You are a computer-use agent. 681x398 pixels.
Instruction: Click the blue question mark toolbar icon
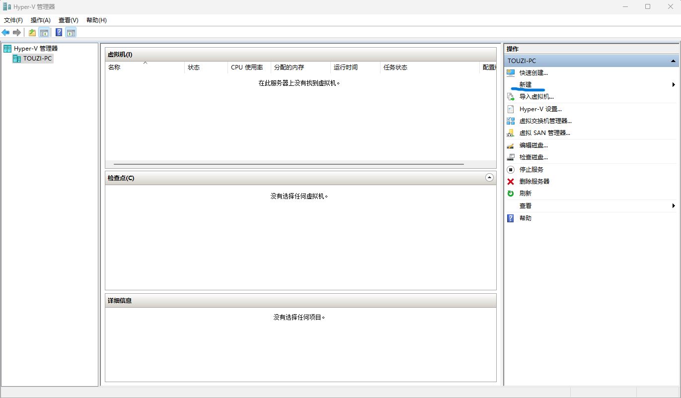59,33
